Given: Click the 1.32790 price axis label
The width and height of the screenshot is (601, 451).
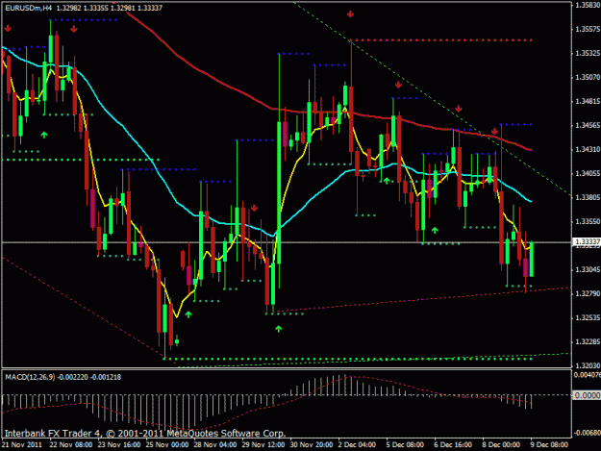Looking at the screenshot, I should [588, 294].
